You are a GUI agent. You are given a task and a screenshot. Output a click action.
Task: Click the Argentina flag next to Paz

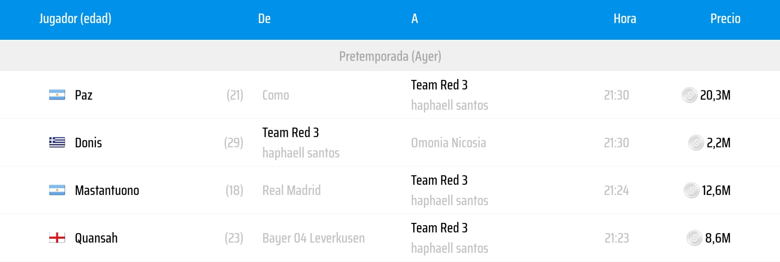click(x=57, y=95)
